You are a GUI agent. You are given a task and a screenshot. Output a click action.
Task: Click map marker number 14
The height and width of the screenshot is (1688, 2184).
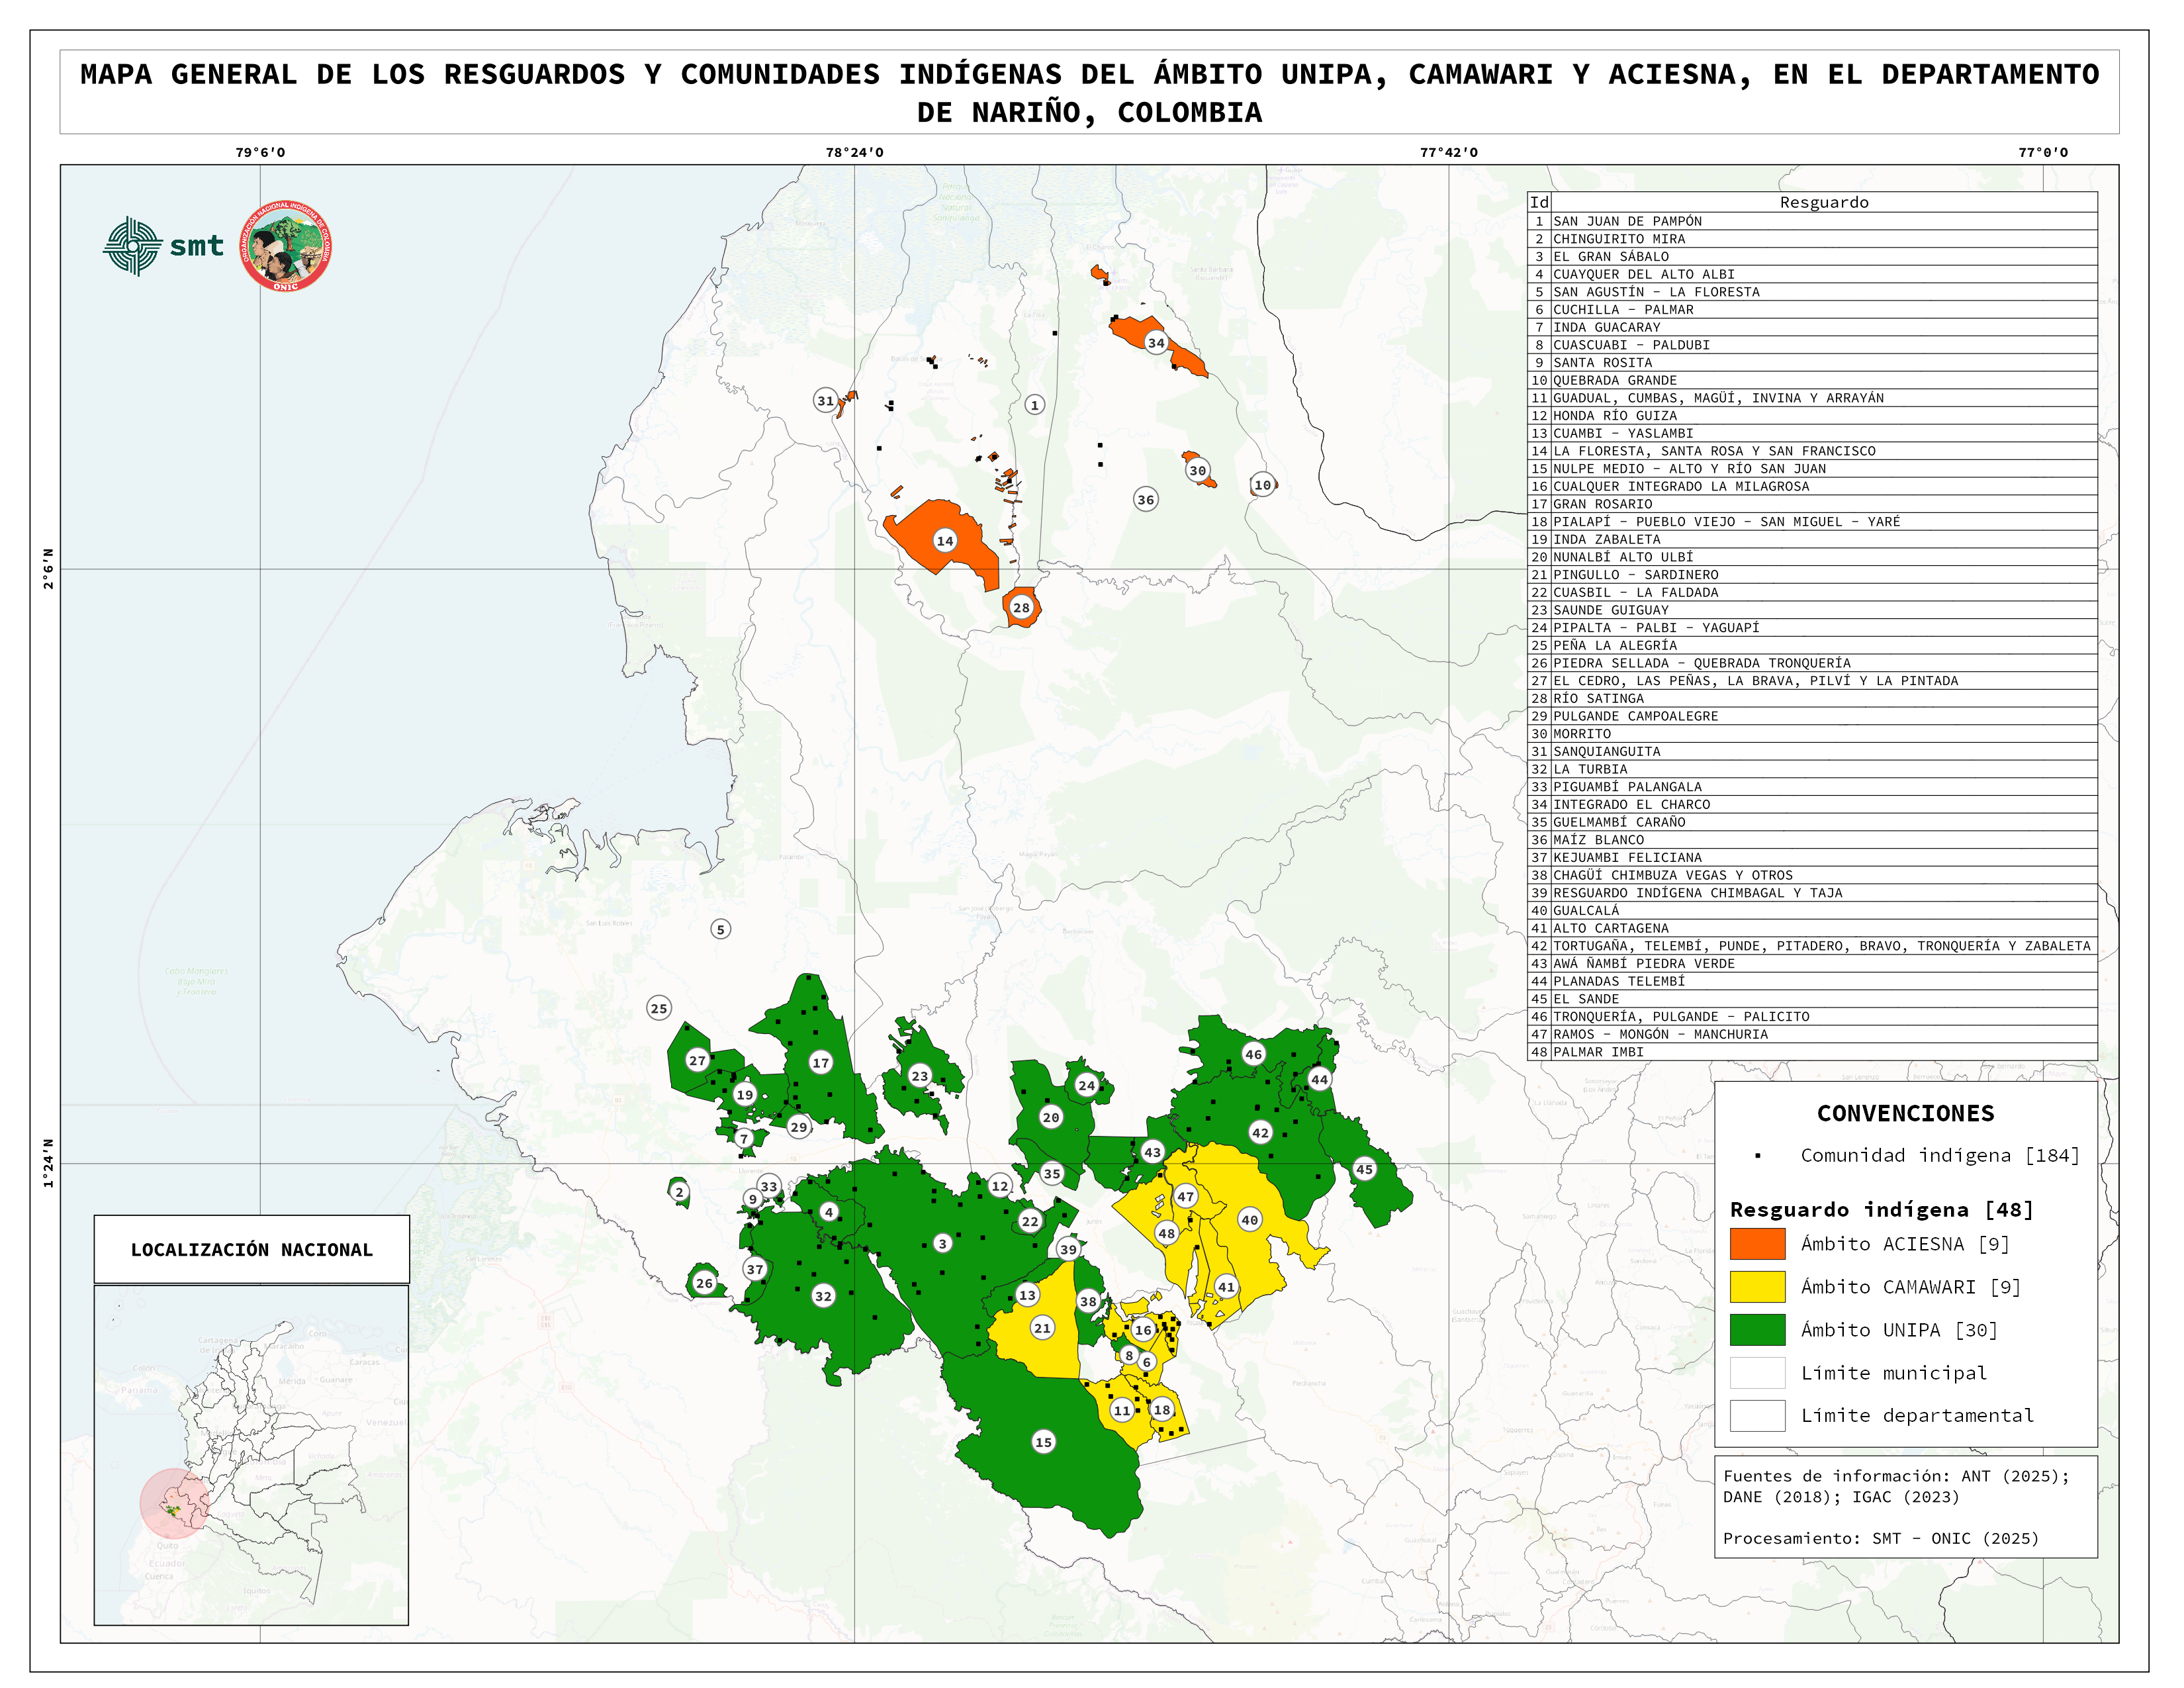pyautogui.click(x=945, y=541)
